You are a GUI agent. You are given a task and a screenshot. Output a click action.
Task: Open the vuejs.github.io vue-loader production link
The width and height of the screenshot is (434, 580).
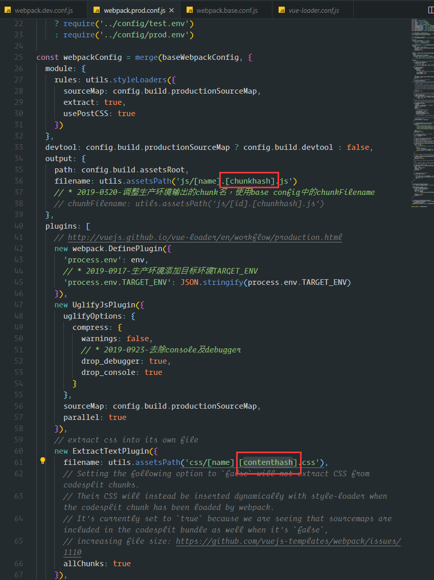(204, 237)
